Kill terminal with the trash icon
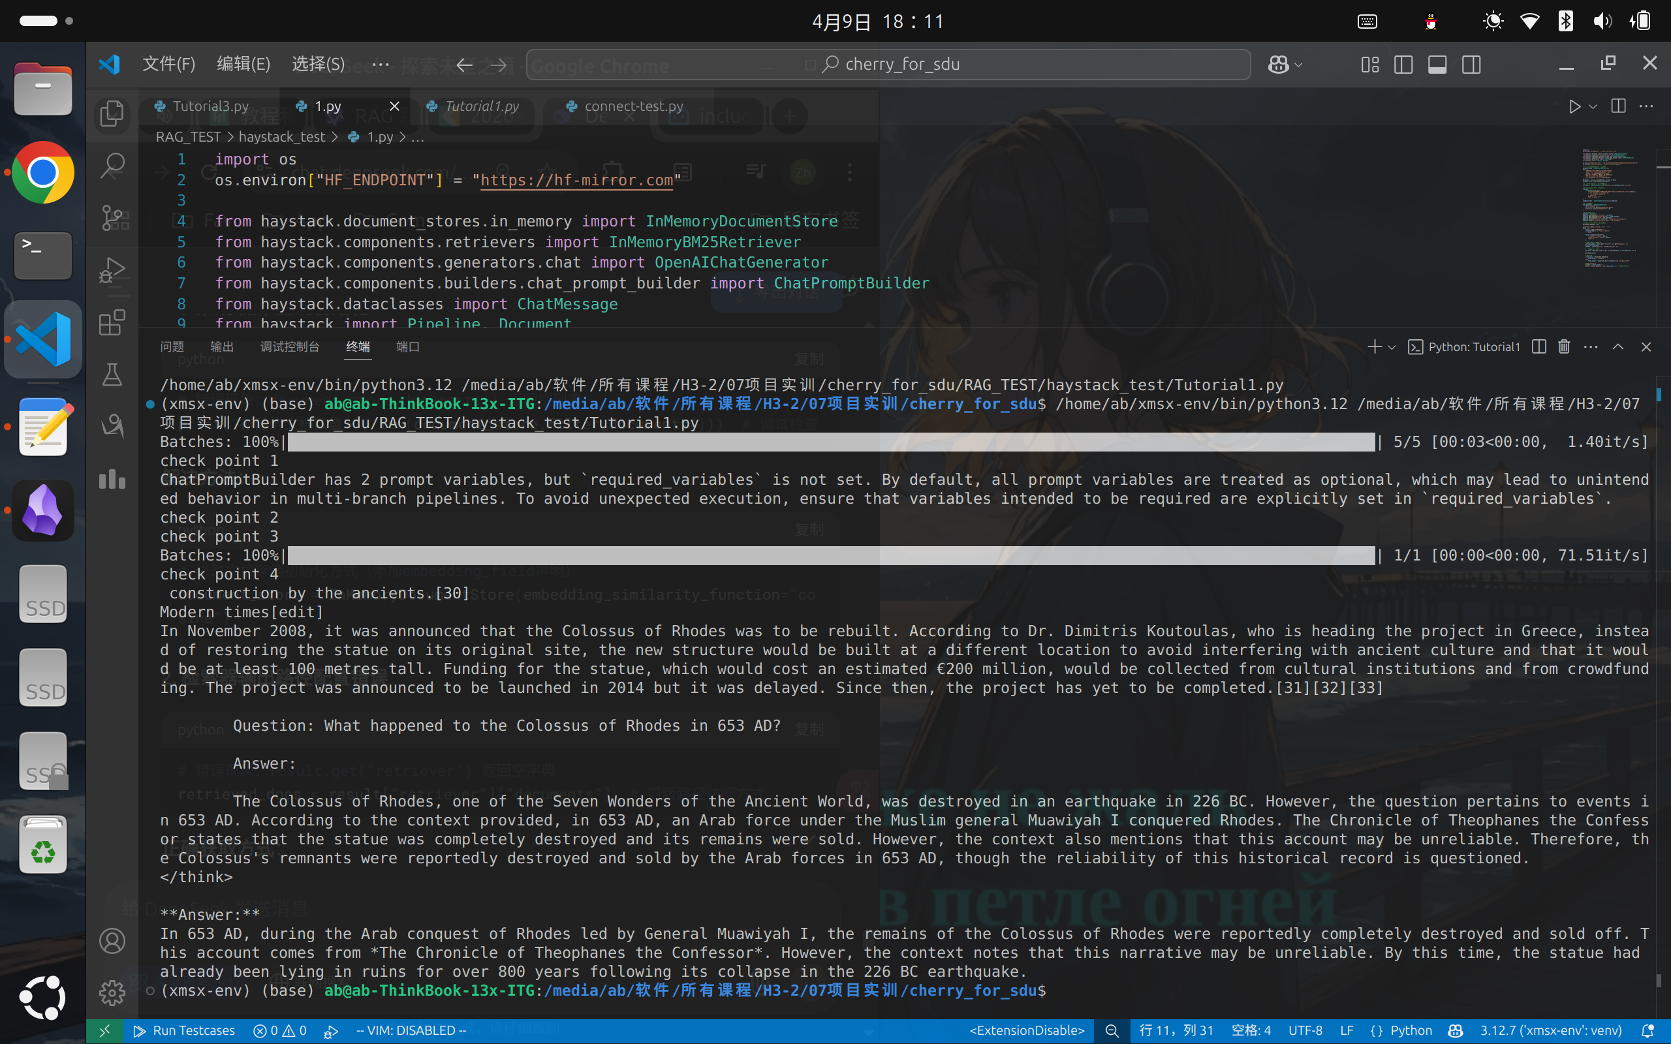1671x1044 pixels. tap(1564, 346)
